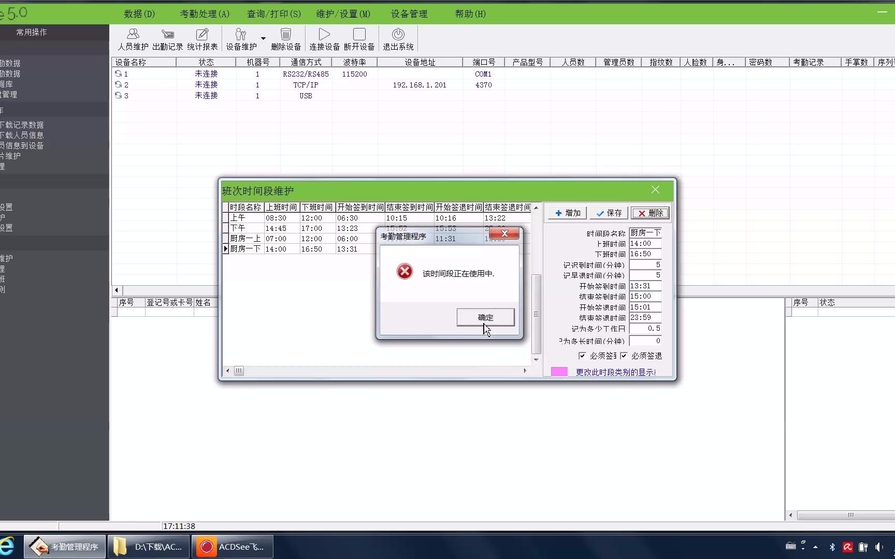Screen dimensions: 895x559
Task: Open the D:\下载 folder taskbar item
Action: pyautogui.click(x=149, y=547)
